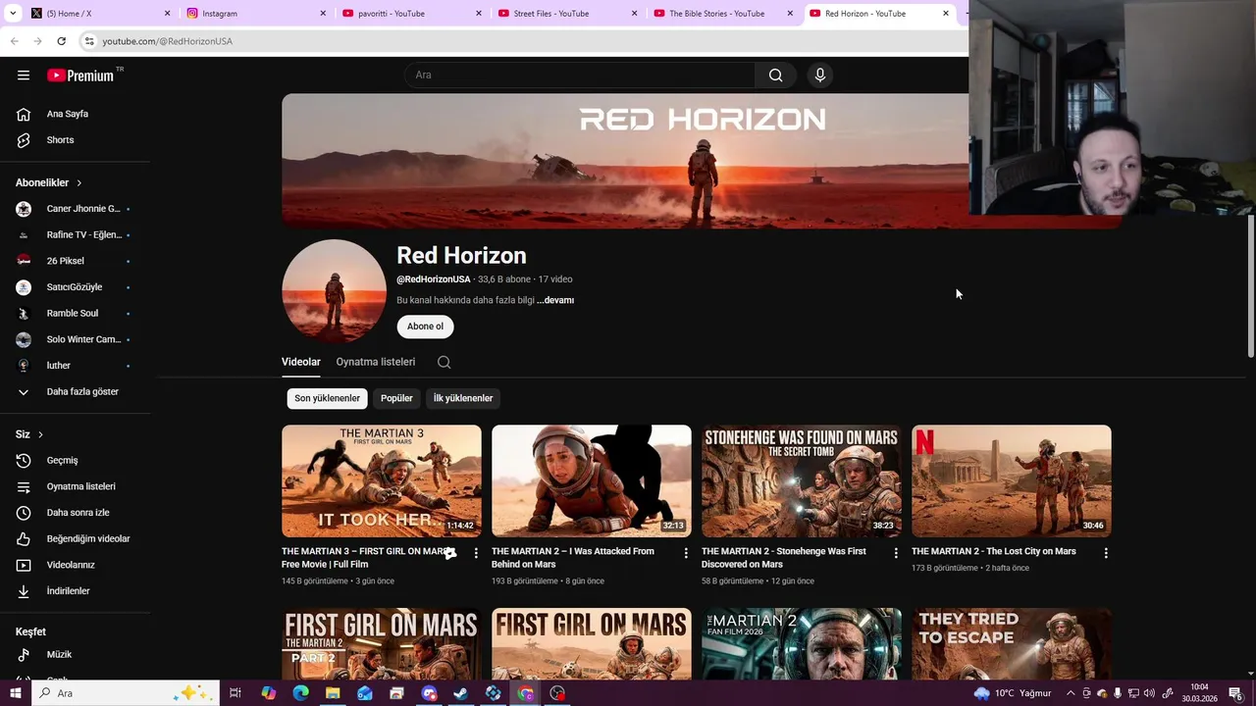
Task: Select Son yüklenenler sort chip
Action: pos(327,398)
